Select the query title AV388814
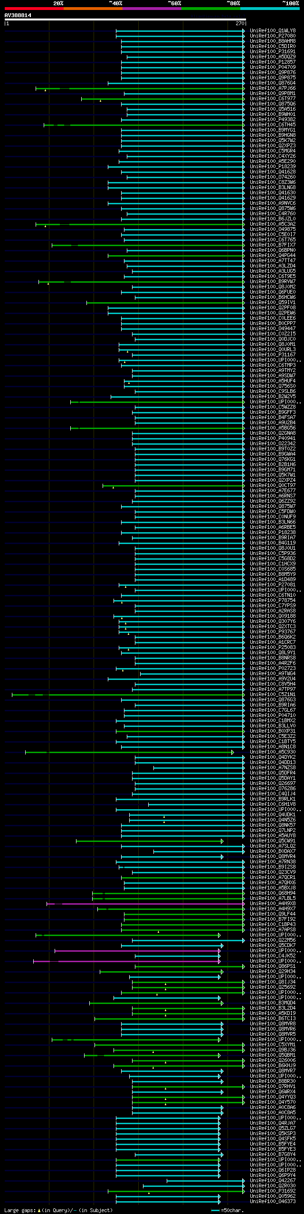Viewport: 304px width, 1214px height. (x=18, y=15)
